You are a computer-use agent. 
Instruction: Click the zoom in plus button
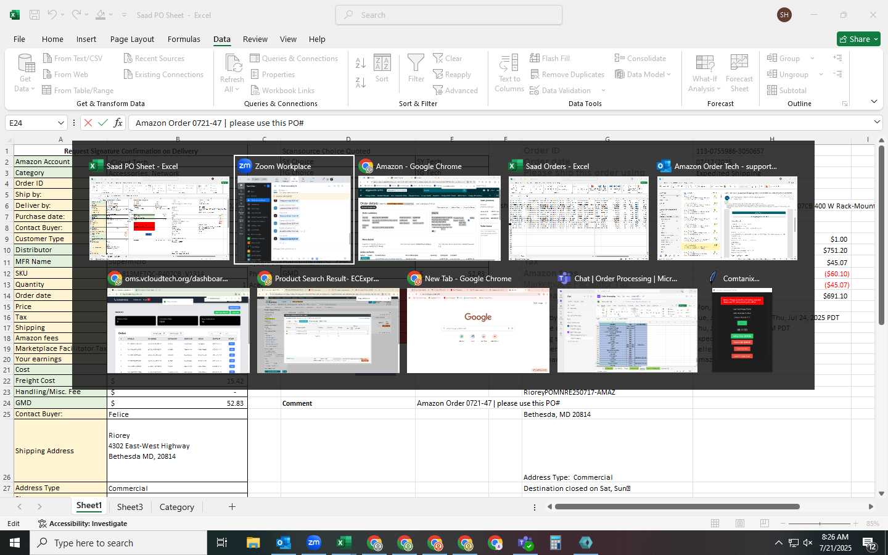tap(855, 524)
